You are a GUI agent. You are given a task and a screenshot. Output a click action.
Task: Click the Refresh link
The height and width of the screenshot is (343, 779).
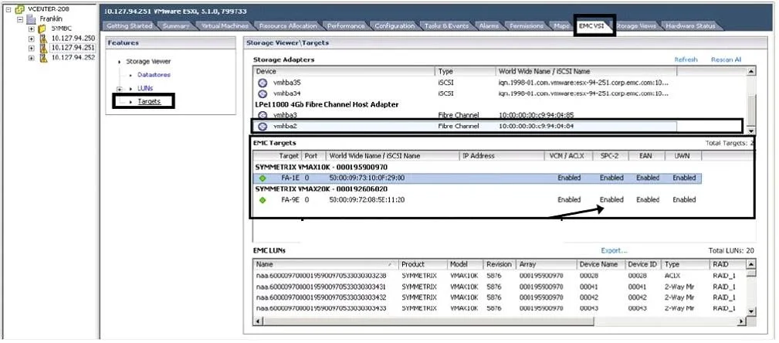pyautogui.click(x=686, y=59)
